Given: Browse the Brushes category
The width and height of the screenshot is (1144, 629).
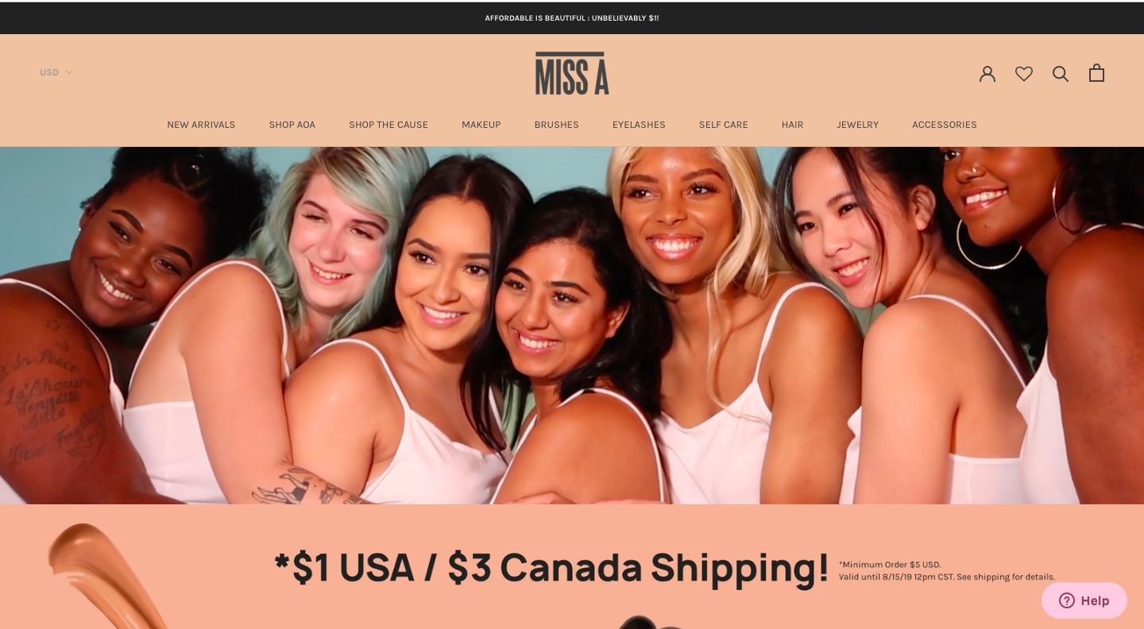Looking at the screenshot, I should point(557,125).
